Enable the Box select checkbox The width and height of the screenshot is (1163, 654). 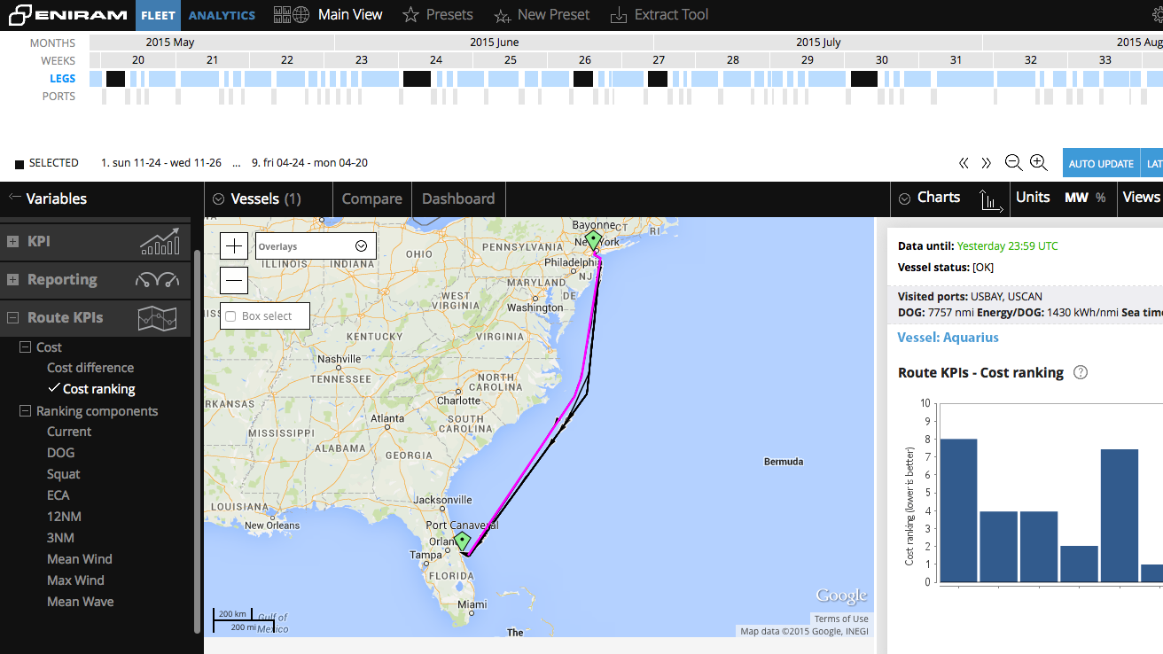[230, 315]
